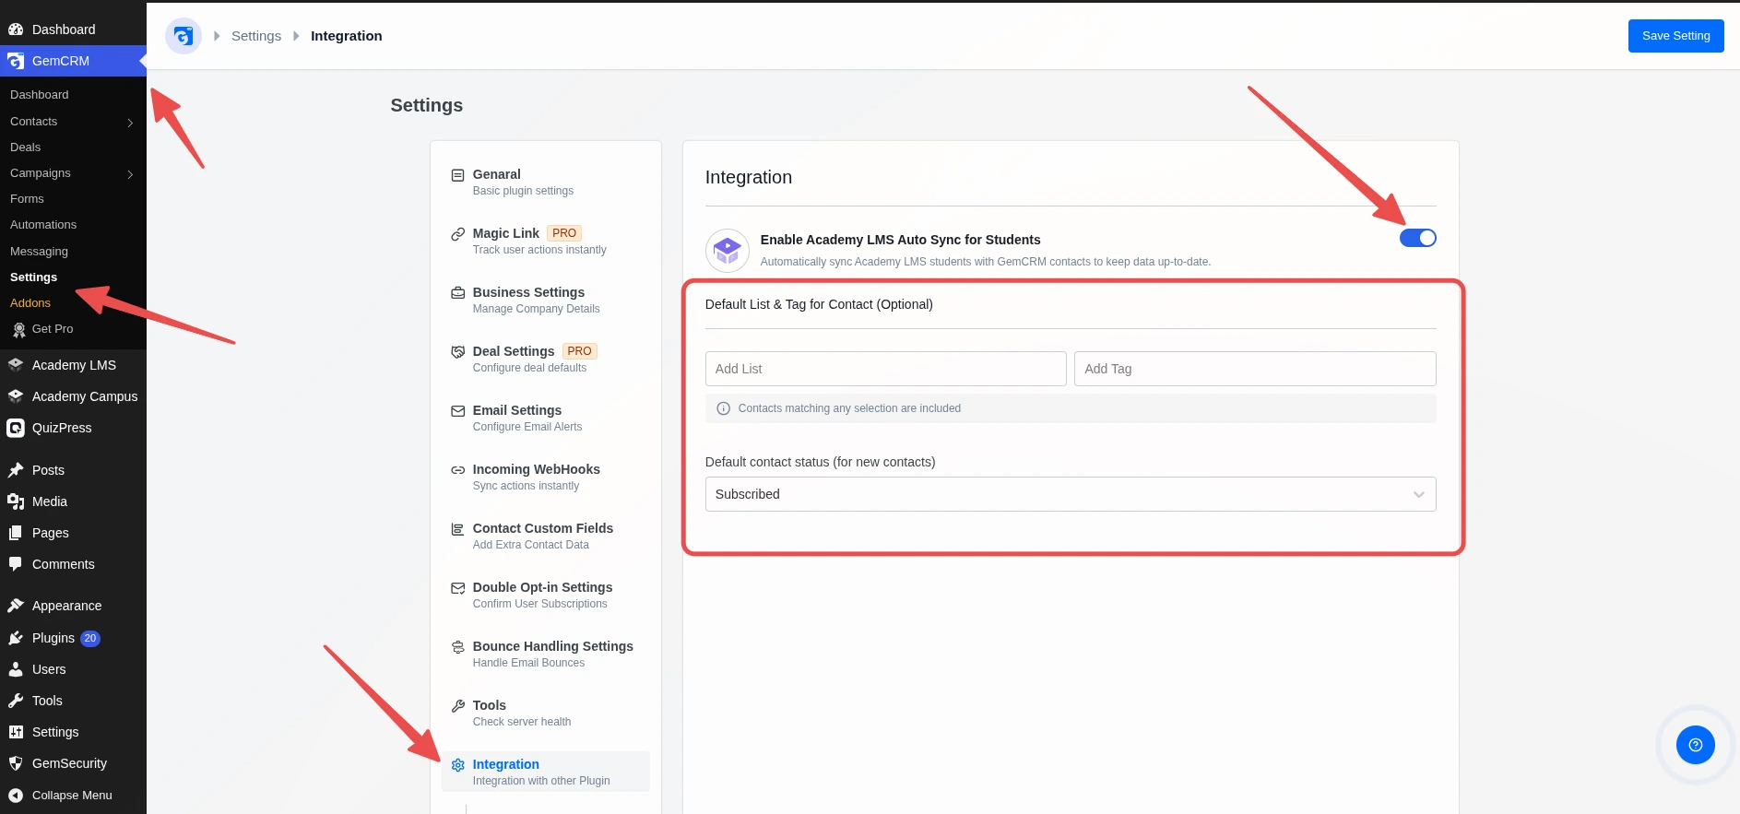Click the Magic Link PRO badge

click(564, 233)
